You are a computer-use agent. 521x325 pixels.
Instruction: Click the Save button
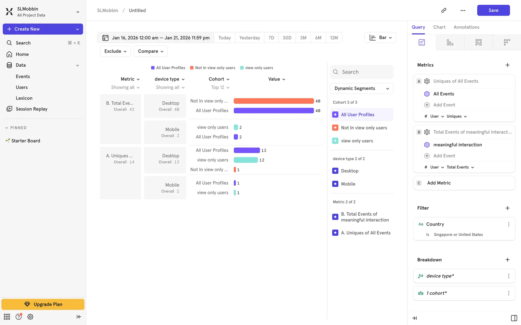pyautogui.click(x=493, y=10)
